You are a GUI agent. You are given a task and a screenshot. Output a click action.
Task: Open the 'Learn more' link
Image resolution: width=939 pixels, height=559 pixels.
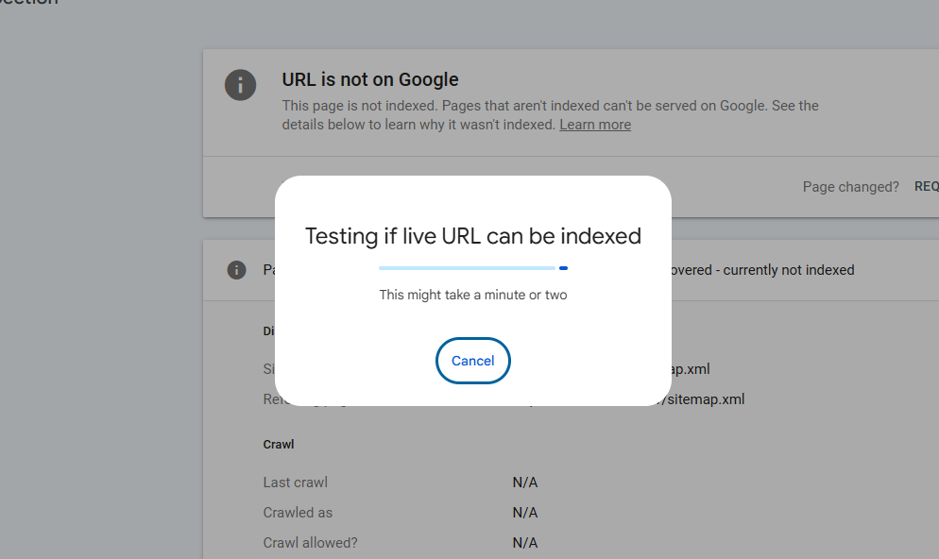pyautogui.click(x=595, y=124)
